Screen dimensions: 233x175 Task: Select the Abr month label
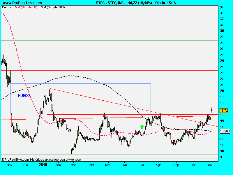pos(91,165)
